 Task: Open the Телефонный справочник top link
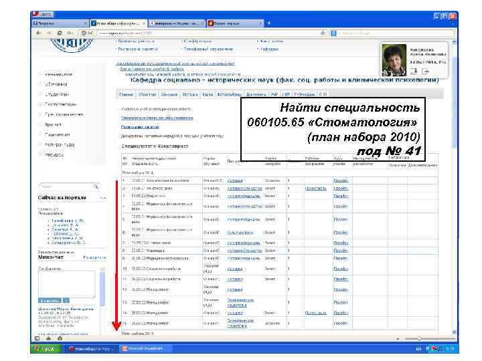coord(208,49)
